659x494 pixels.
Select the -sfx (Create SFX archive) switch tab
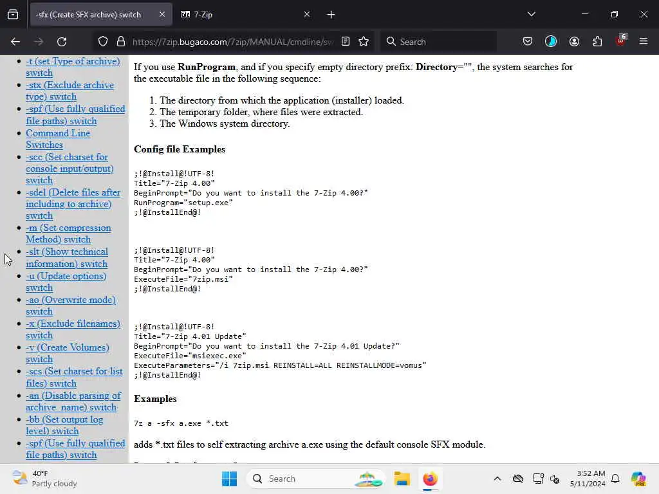(x=101, y=15)
